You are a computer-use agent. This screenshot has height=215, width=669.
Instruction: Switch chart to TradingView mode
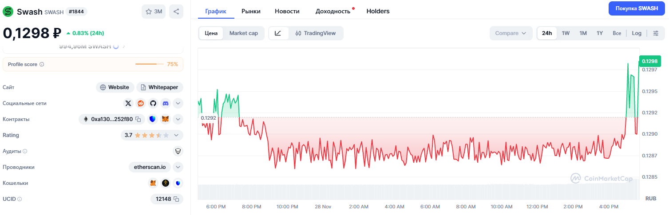(316, 33)
